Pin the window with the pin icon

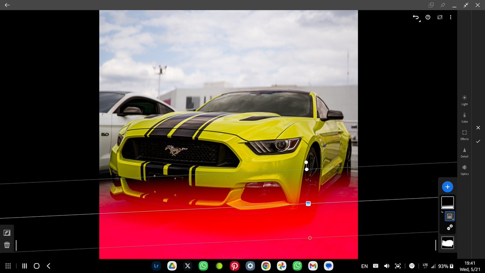tap(443, 5)
